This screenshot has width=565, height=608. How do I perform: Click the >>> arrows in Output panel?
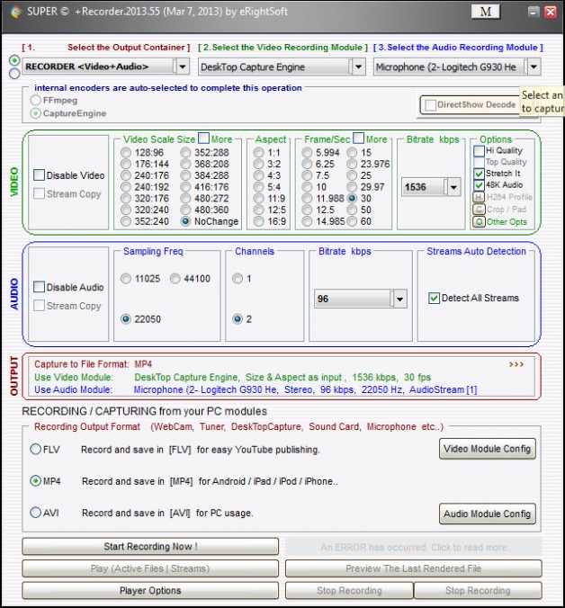(516, 365)
